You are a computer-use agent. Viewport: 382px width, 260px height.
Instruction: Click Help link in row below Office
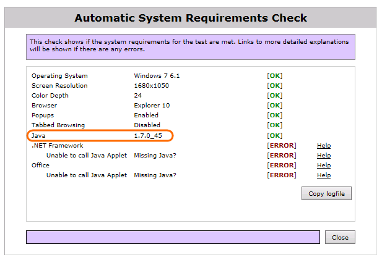click(324, 175)
